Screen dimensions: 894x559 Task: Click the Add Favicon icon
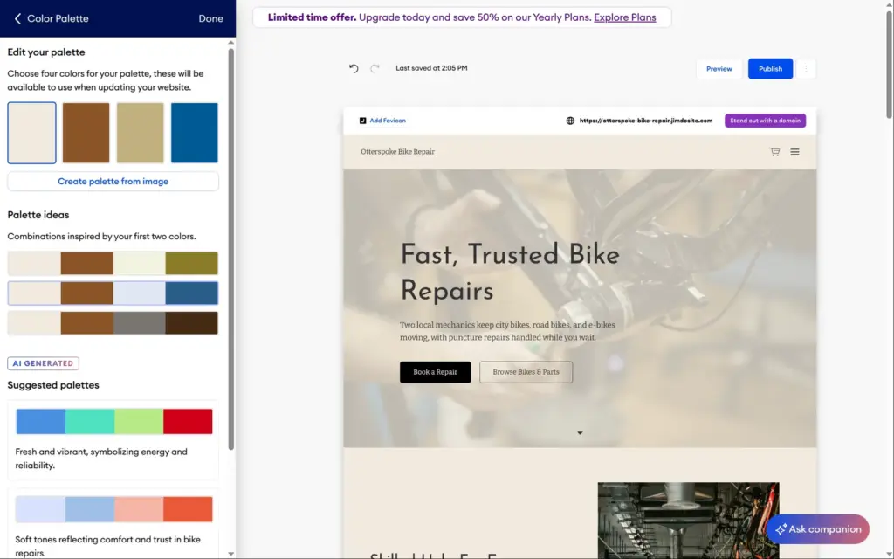click(362, 121)
